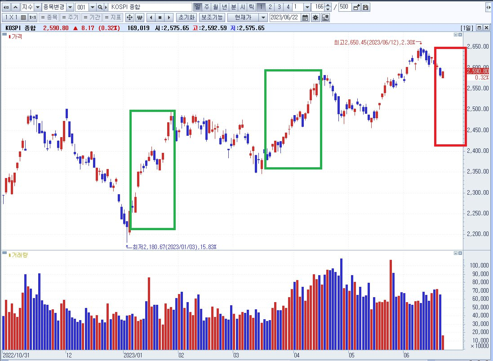Click the 500 total count field
This screenshot has width=493, height=361.
coord(344,7)
